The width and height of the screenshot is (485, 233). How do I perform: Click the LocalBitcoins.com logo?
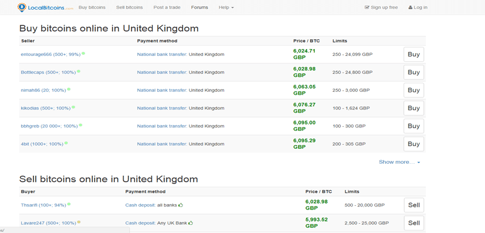(x=46, y=7)
